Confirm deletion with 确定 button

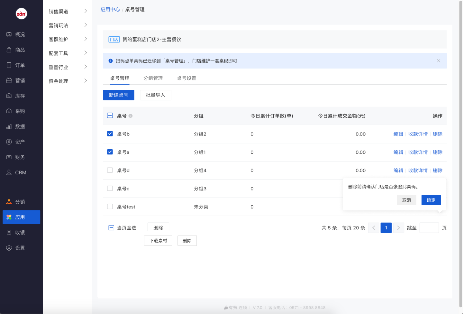[431, 200]
